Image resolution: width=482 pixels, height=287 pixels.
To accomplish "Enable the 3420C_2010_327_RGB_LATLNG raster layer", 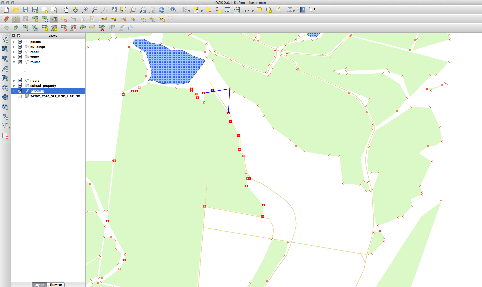I will tap(20, 96).
